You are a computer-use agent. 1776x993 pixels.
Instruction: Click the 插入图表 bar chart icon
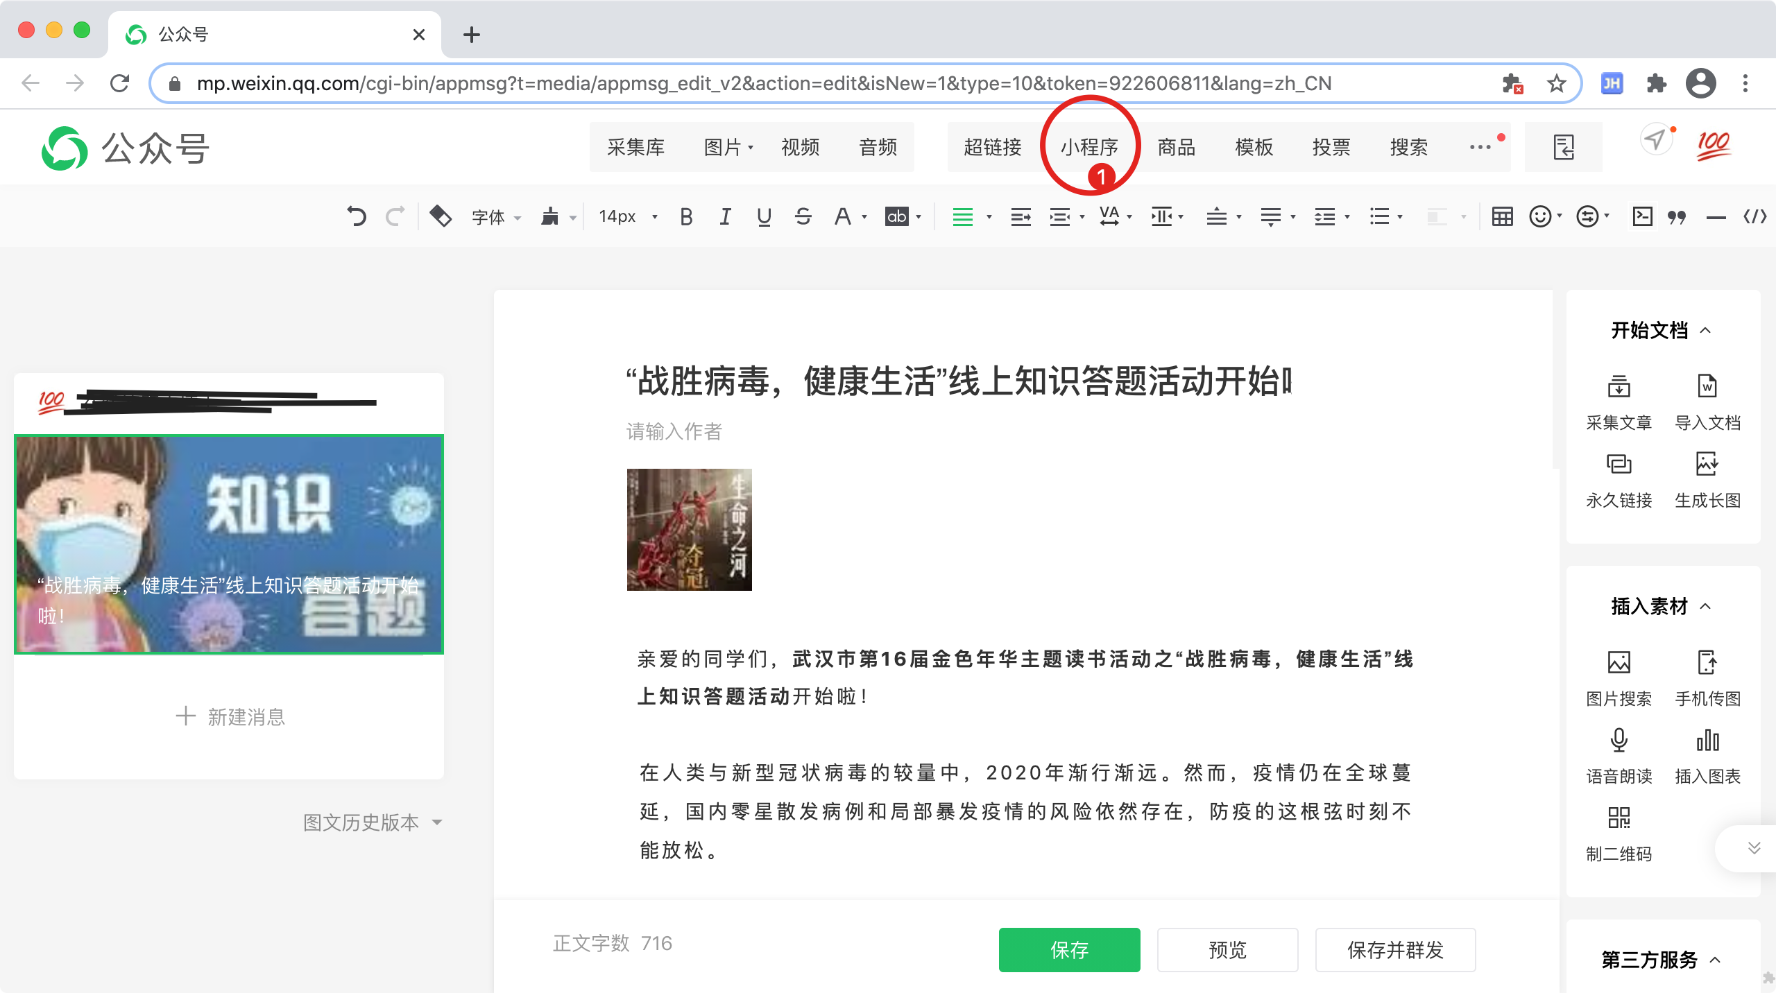1707,741
